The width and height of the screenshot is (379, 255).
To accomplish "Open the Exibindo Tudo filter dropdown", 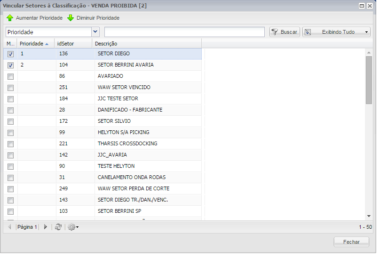I will click(x=336, y=32).
